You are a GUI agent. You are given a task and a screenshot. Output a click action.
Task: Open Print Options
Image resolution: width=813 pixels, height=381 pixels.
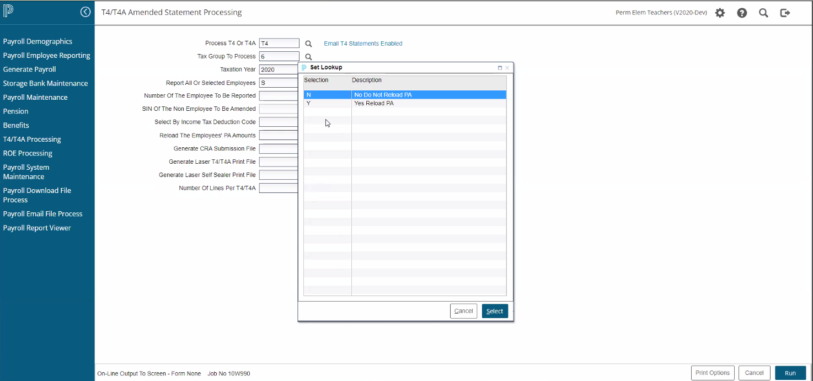click(712, 373)
